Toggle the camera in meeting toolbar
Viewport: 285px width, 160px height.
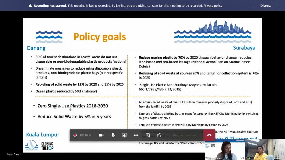click(x=101, y=135)
